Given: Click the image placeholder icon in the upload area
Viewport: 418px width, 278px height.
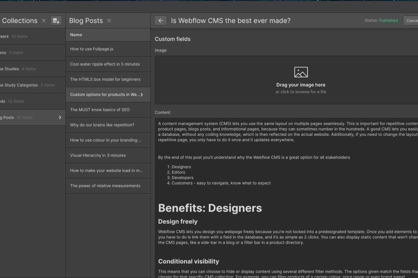Looking at the screenshot, I should pyautogui.click(x=301, y=72).
